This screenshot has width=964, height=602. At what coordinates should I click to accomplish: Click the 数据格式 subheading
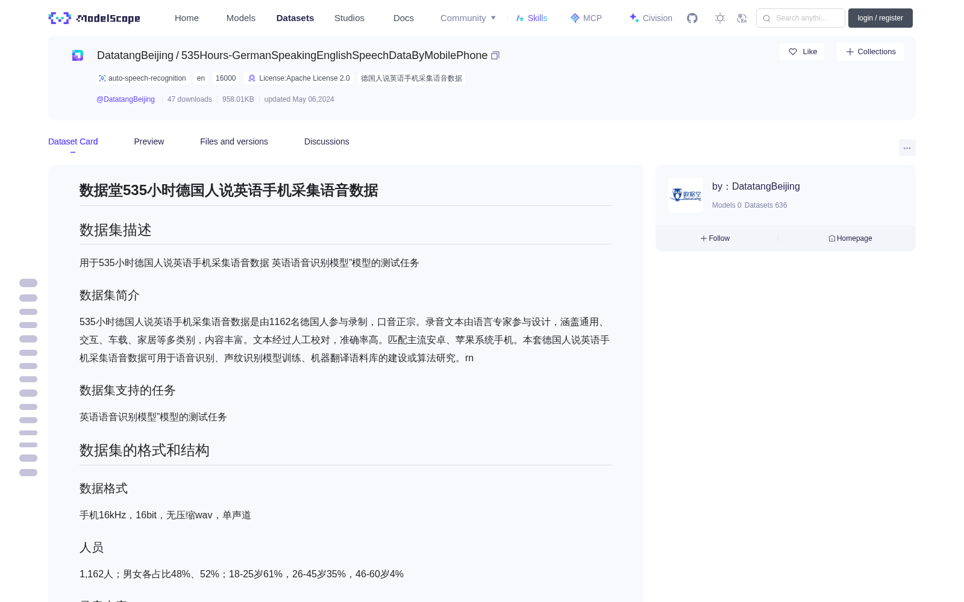tap(104, 488)
